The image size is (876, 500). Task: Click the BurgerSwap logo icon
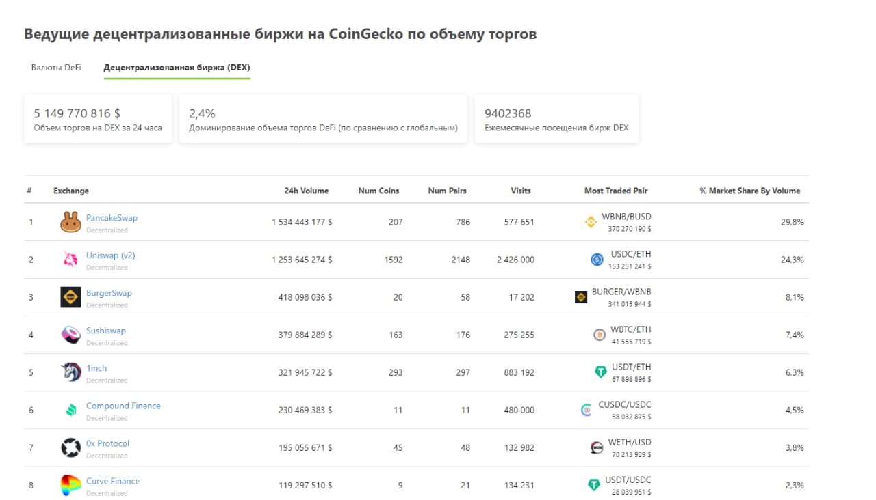pos(70,297)
